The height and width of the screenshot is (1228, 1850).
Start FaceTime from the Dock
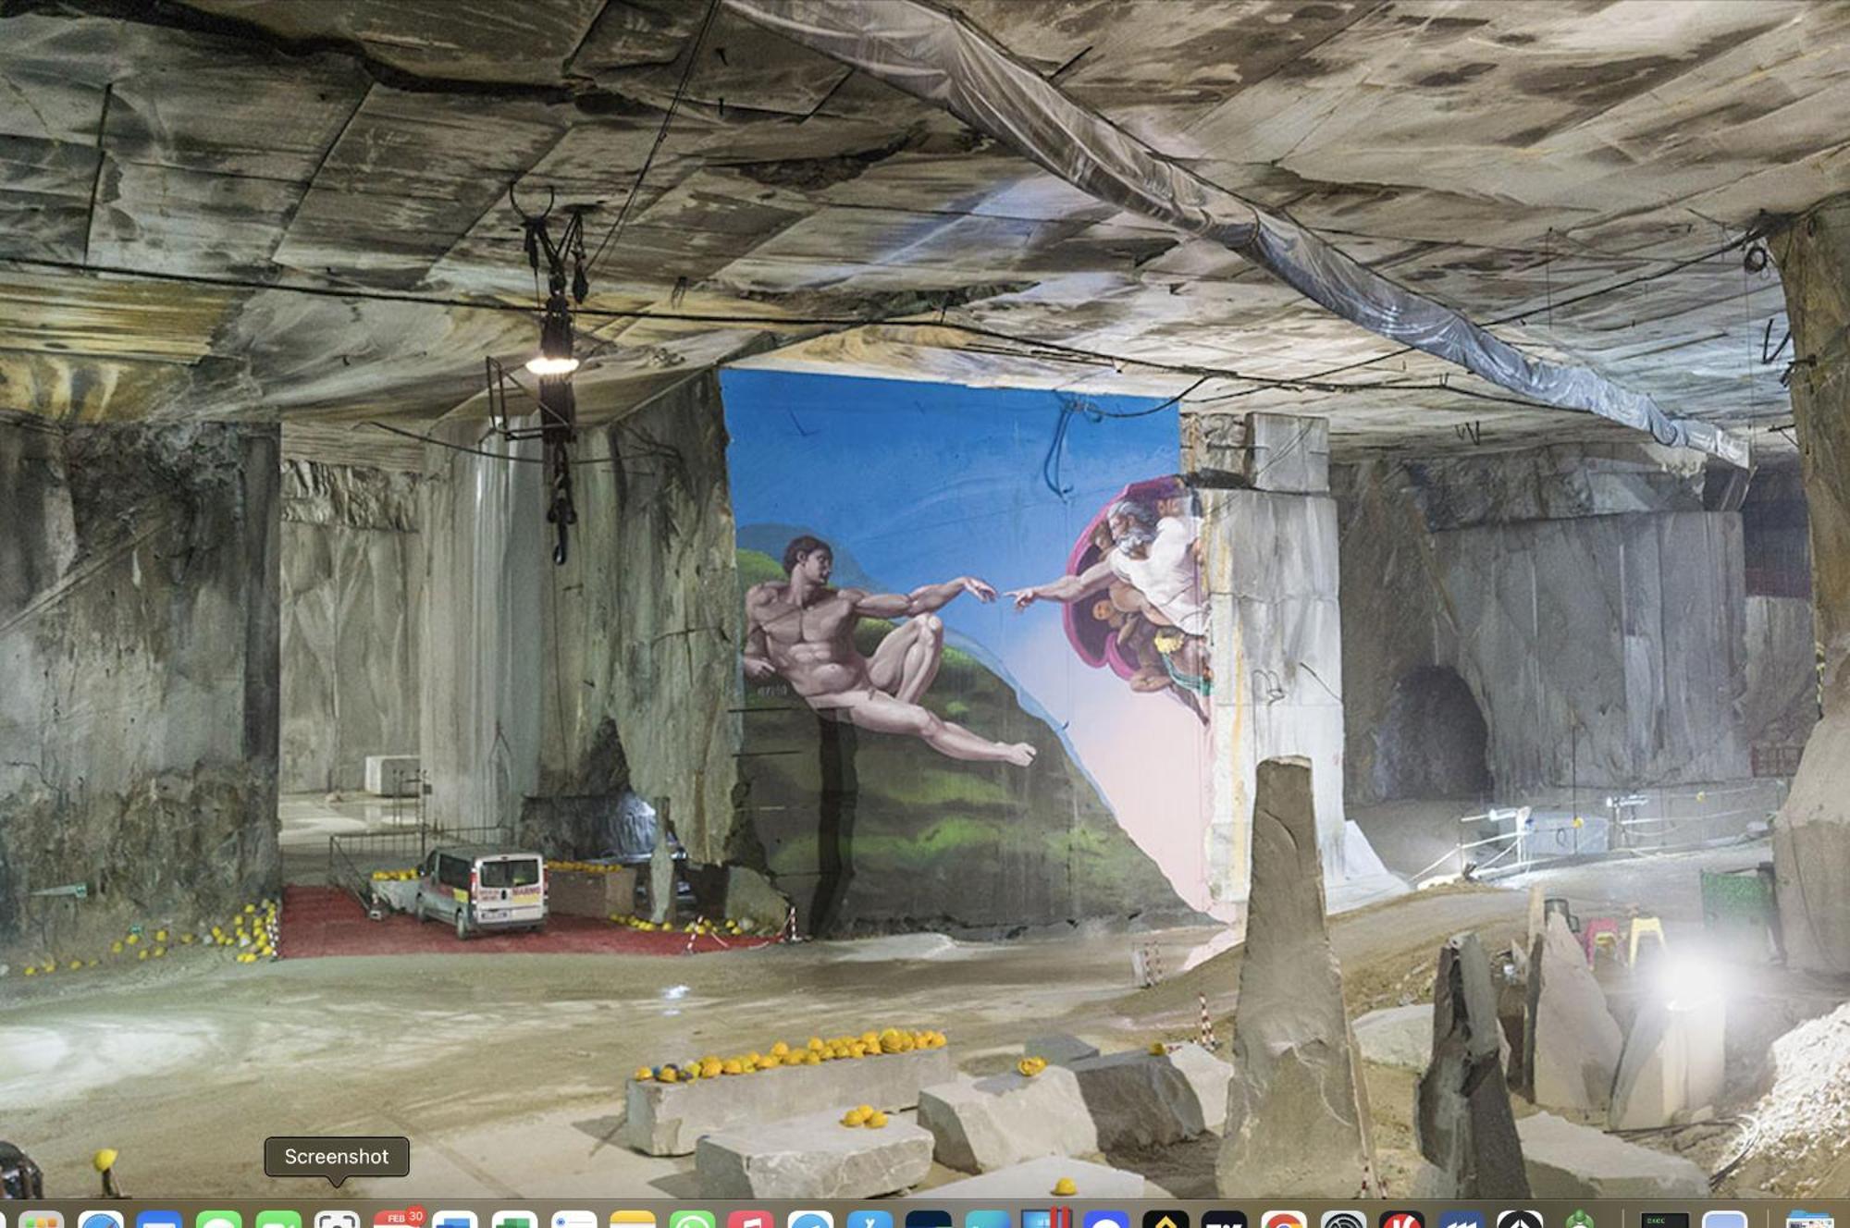[278, 1221]
